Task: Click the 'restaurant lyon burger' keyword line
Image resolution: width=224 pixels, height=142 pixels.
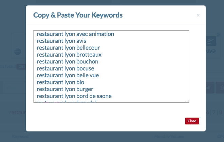Action: 65,89
